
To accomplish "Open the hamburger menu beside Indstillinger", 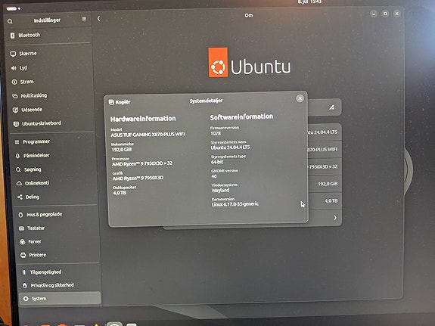I will (84, 19).
